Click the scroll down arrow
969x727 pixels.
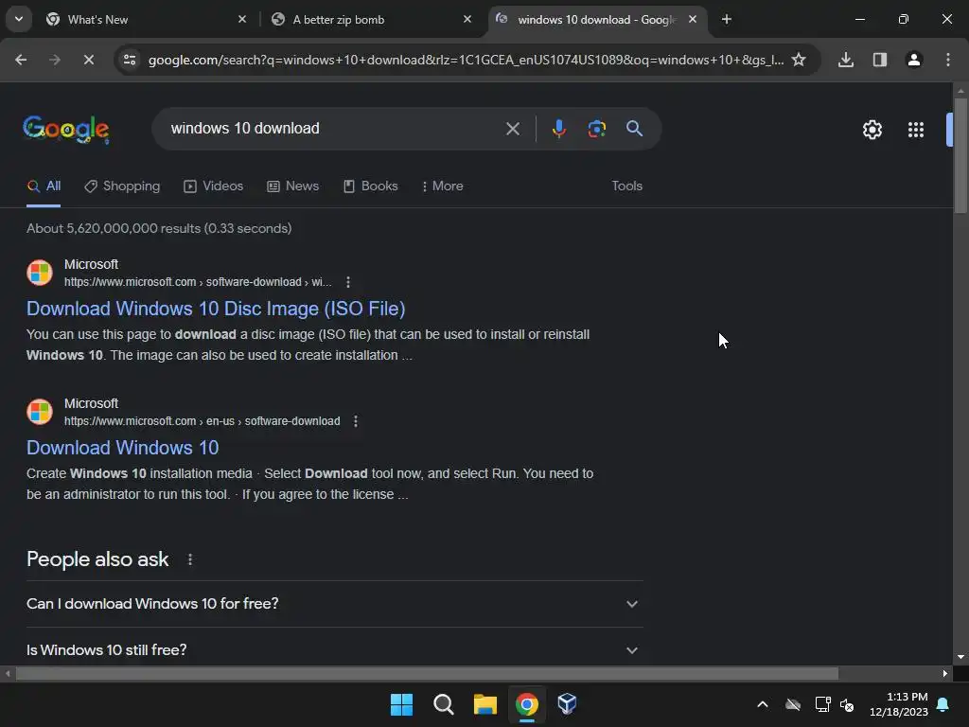click(x=960, y=657)
